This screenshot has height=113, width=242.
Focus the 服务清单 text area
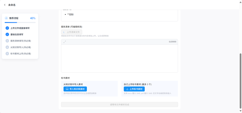coord(119,58)
